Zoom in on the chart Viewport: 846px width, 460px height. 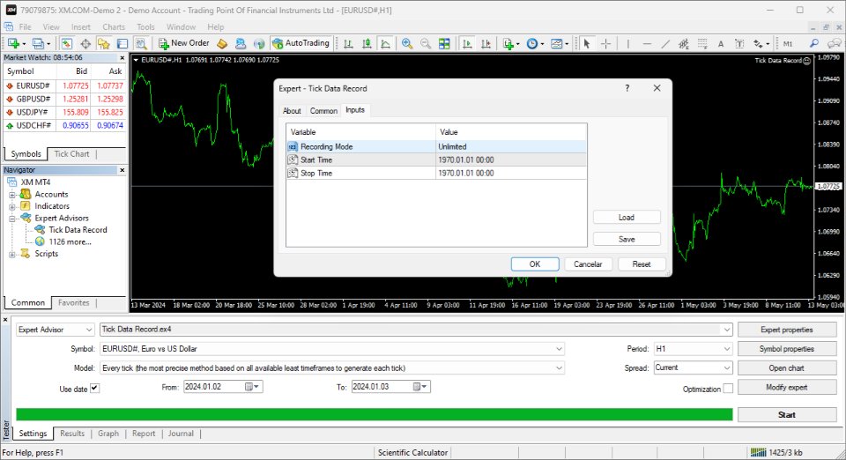pos(407,44)
